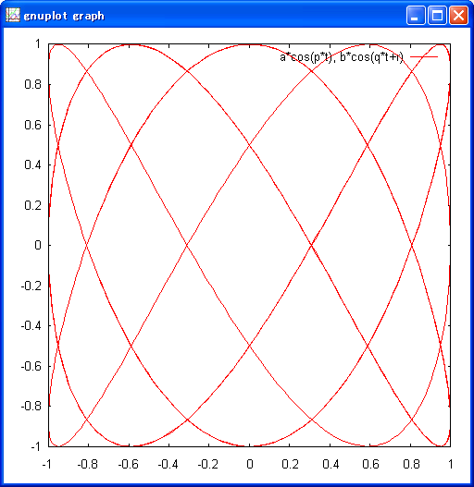Click the y-axis label 0.2
Image resolution: width=474 pixels, height=487 pixels.
[x=33, y=205]
